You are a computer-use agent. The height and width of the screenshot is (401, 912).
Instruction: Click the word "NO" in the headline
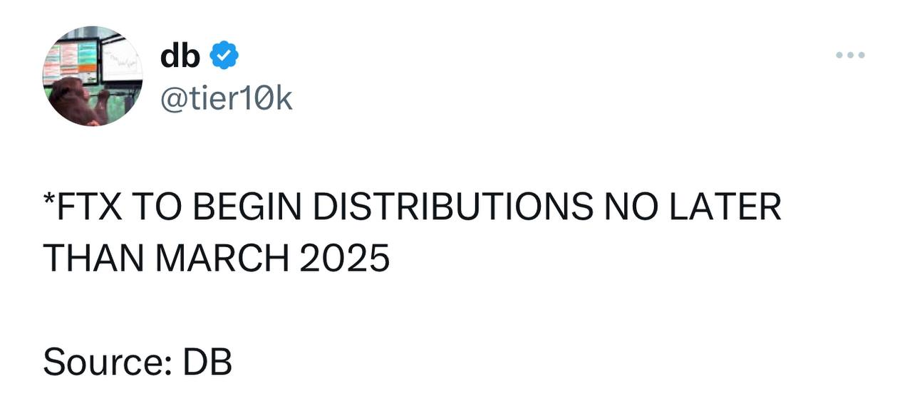tap(629, 208)
